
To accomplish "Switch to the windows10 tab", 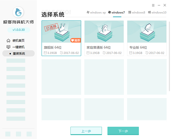I will (x=157, y=12).
